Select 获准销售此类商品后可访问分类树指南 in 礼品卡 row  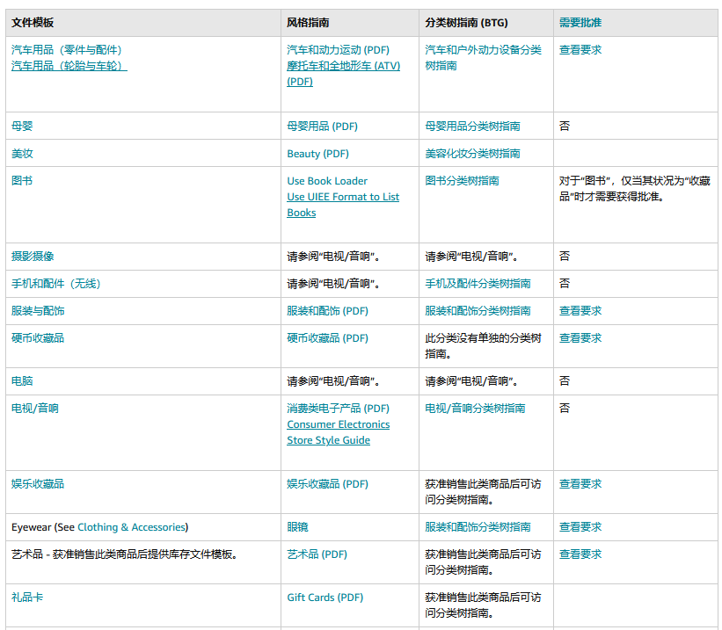pos(483,605)
